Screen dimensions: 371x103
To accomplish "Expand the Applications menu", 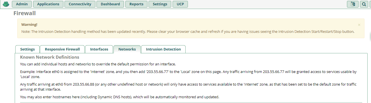I will (48, 4).
